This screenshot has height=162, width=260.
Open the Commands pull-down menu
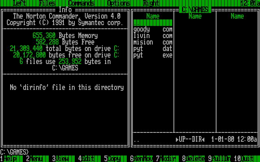81,3
